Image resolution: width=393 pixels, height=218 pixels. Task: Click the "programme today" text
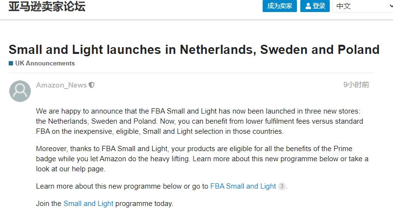pyautogui.click(x=144, y=204)
